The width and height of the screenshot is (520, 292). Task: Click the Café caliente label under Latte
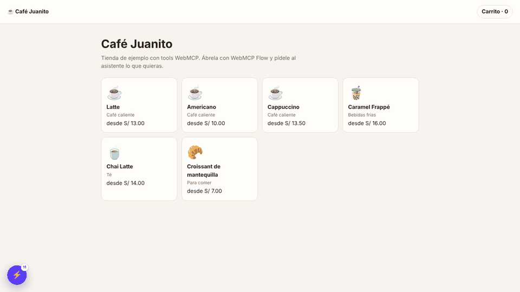pos(120,115)
